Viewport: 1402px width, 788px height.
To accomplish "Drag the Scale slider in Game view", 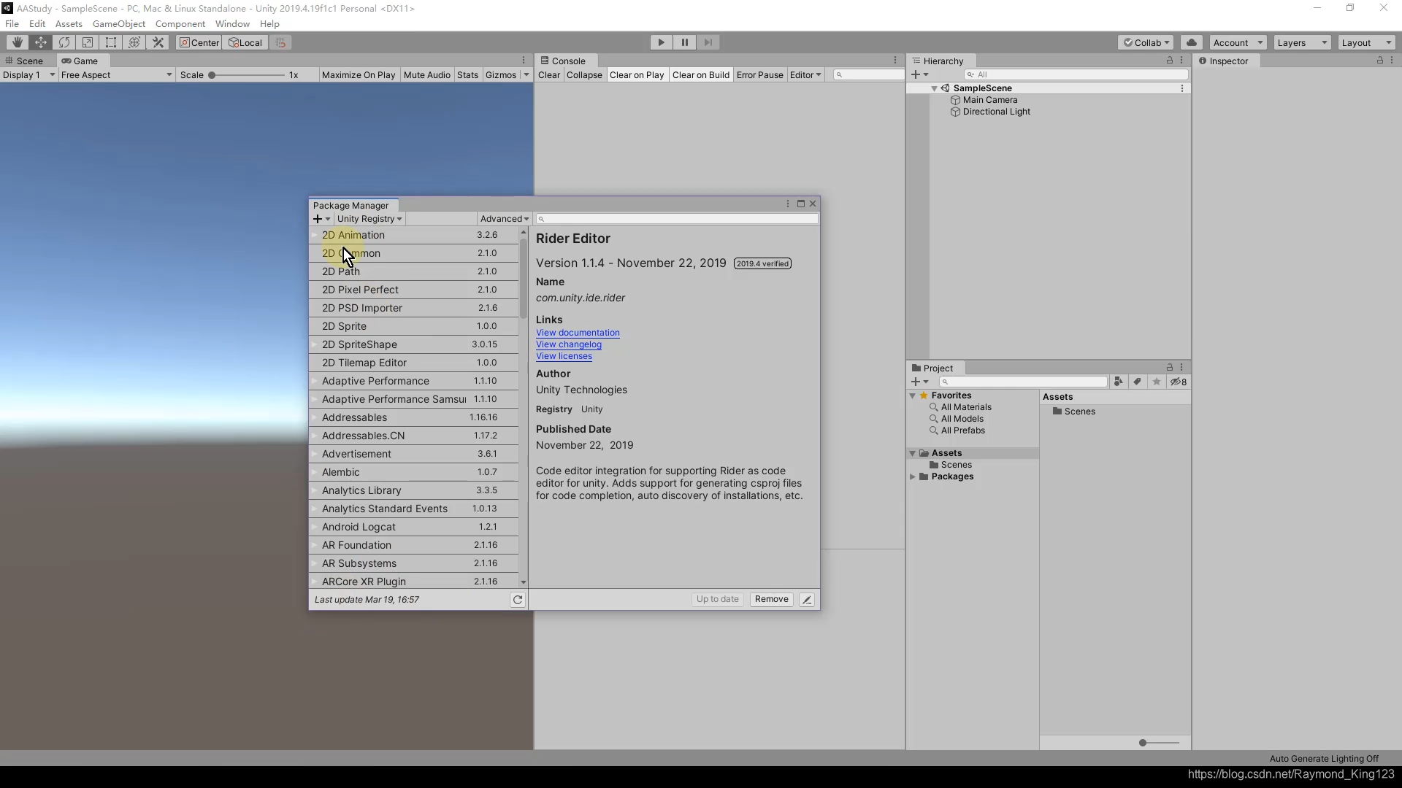I will click(x=212, y=74).
